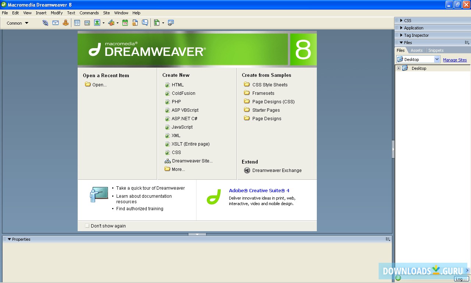Open the Commands menu
471x283 pixels.
(x=89, y=13)
